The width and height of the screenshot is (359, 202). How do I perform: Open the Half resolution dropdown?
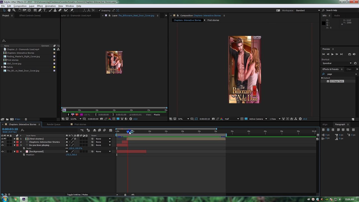[232, 119]
